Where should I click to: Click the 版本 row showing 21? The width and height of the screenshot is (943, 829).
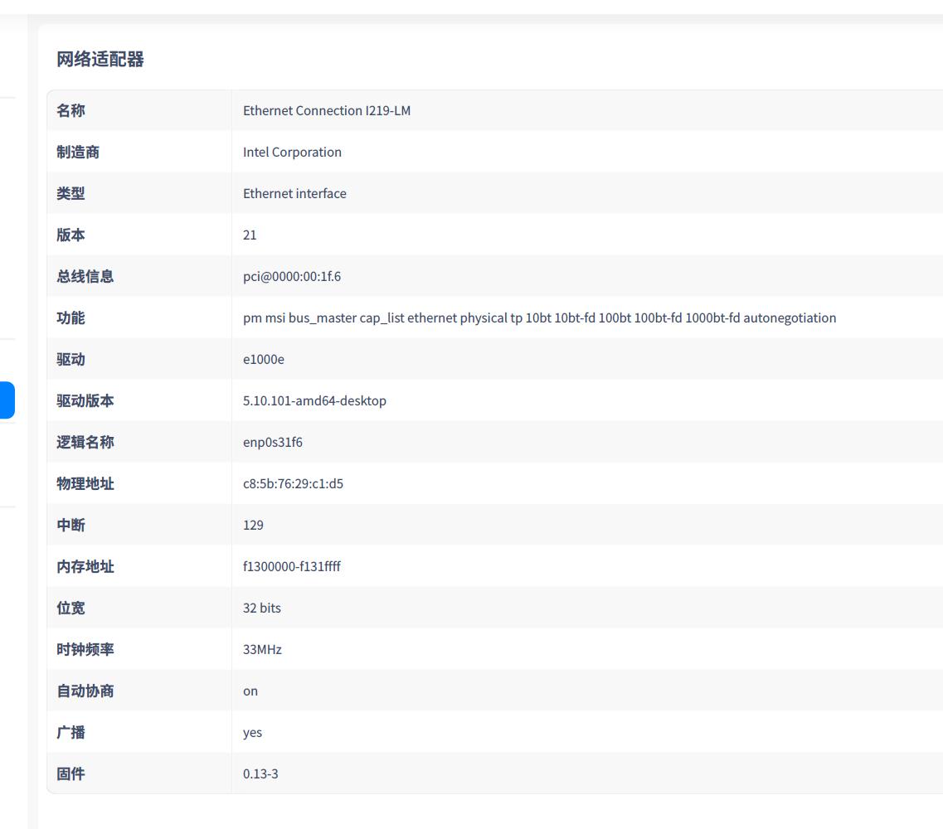click(248, 235)
